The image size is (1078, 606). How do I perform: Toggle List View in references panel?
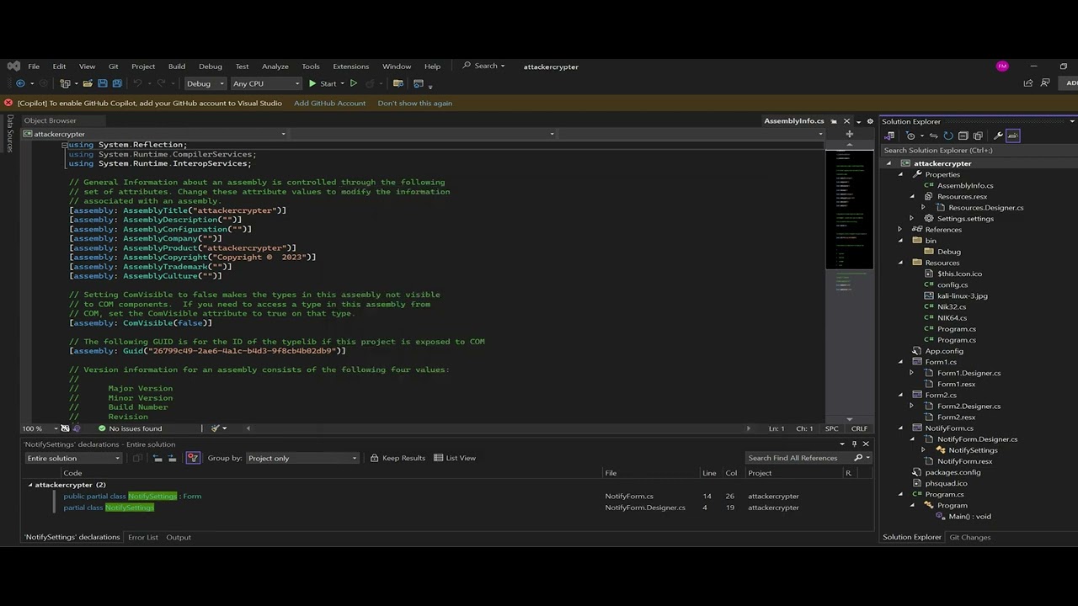[455, 458]
